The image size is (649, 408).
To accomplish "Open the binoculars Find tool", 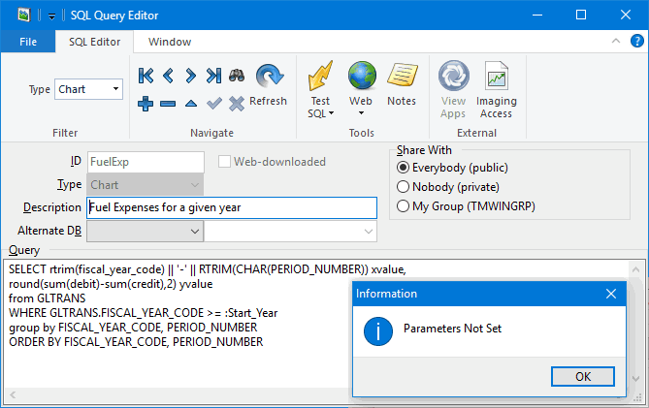I will [237, 76].
